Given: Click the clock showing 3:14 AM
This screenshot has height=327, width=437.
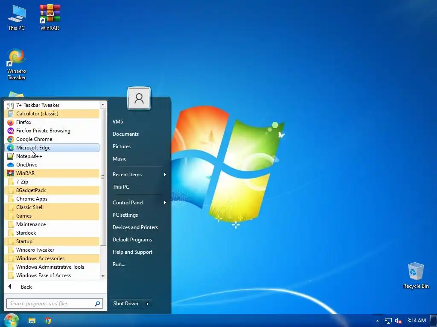Looking at the screenshot, I should click(417, 321).
